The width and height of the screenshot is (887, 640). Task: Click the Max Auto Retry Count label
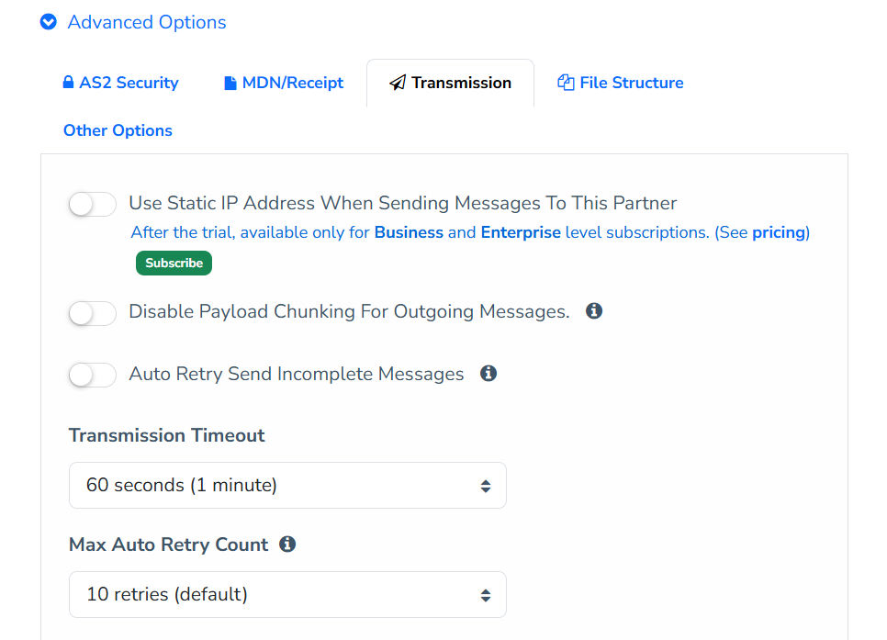pyautogui.click(x=169, y=545)
